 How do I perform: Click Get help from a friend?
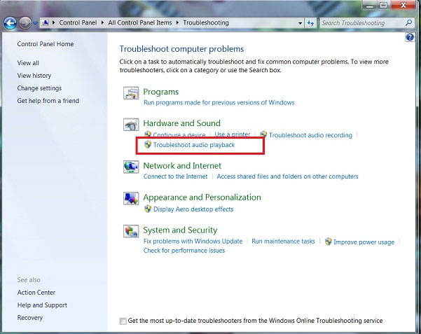point(48,101)
